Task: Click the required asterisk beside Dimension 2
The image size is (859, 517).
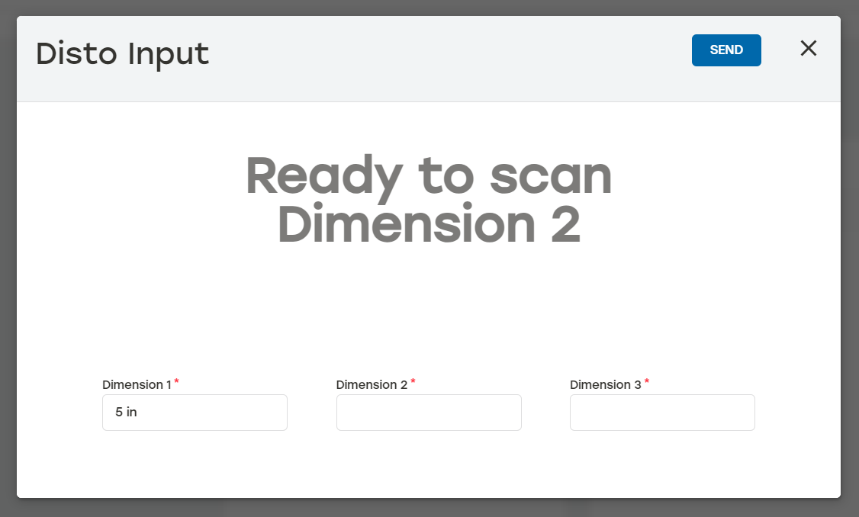Action: pyautogui.click(x=413, y=382)
